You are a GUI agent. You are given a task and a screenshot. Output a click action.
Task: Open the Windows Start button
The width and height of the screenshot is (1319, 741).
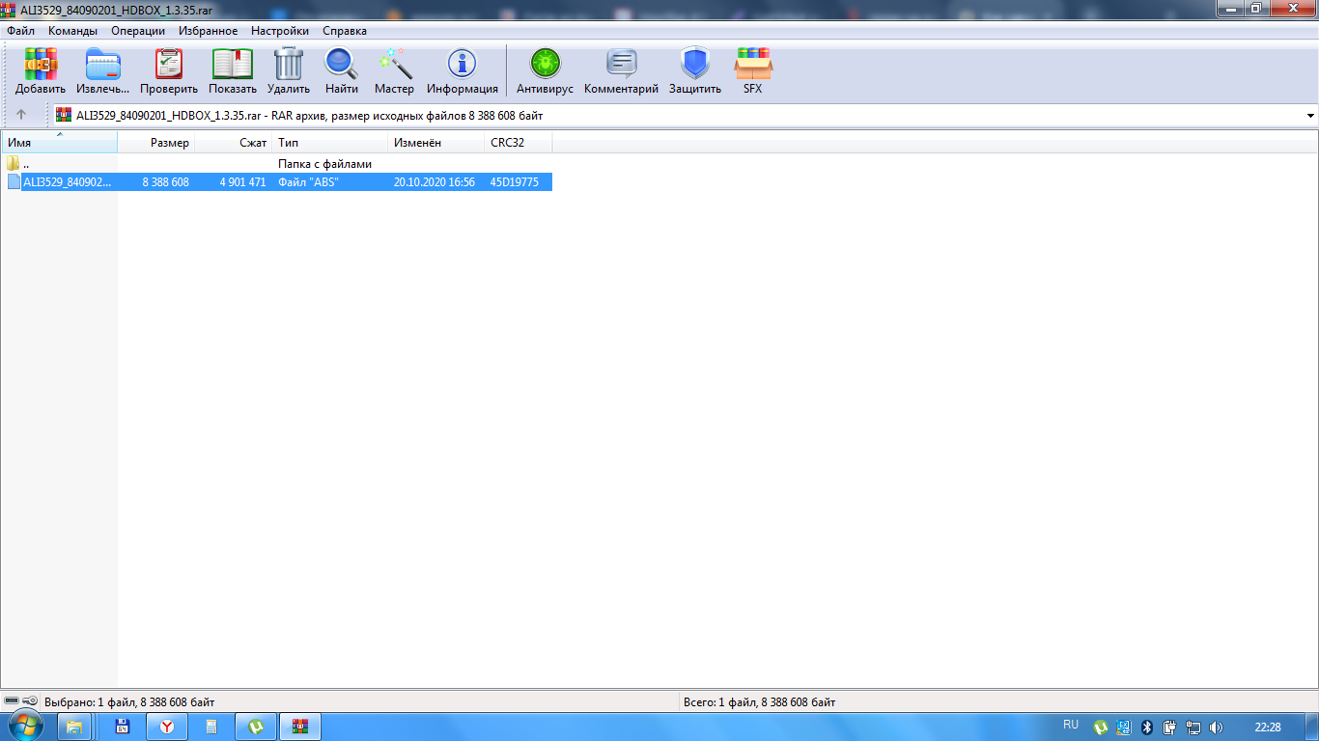(x=27, y=726)
